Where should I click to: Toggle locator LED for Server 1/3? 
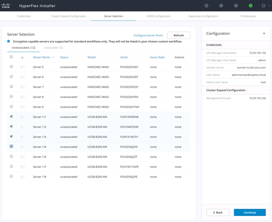coord(23,137)
